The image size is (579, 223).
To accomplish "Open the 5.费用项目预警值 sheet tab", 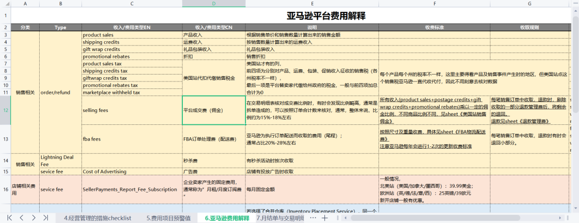I will pos(168,218).
